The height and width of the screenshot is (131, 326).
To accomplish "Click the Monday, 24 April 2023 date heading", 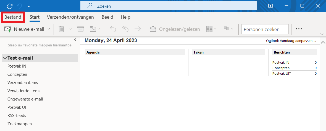I will coord(111,40).
